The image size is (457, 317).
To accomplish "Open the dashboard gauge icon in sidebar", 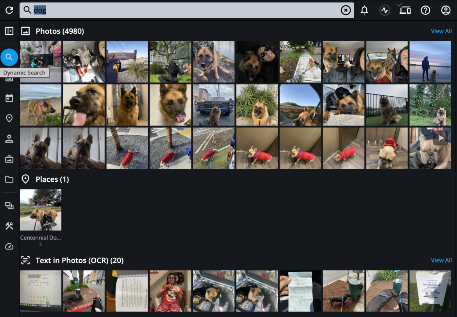I will [9, 246].
